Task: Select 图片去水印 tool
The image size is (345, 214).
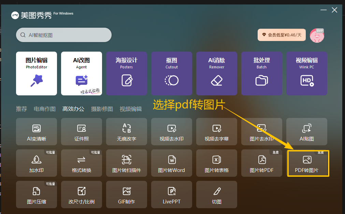Action: pyautogui.click(x=262, y=132)
